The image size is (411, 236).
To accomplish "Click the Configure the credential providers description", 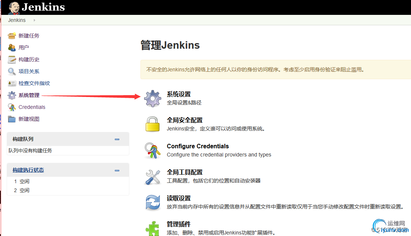I will click(219, 155).
